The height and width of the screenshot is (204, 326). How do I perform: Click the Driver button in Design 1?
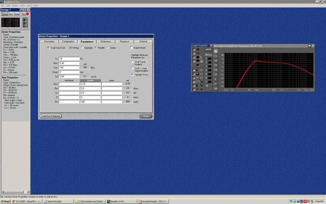click(4, 14)
